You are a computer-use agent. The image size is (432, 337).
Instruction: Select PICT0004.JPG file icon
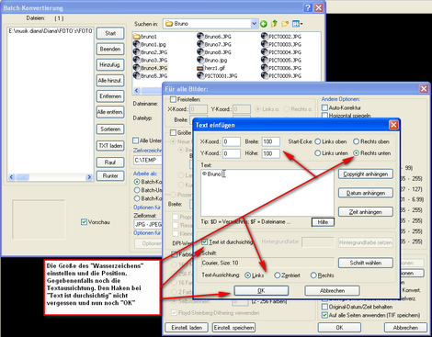[x=265, y=52]
